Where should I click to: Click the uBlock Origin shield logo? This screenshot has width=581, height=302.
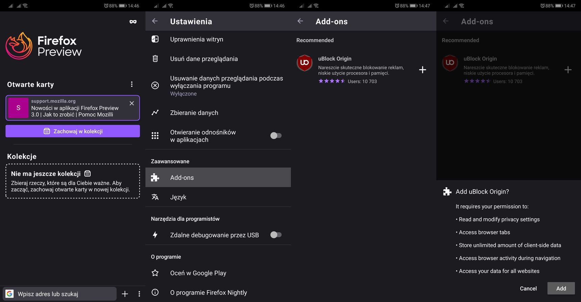point(305,63)
